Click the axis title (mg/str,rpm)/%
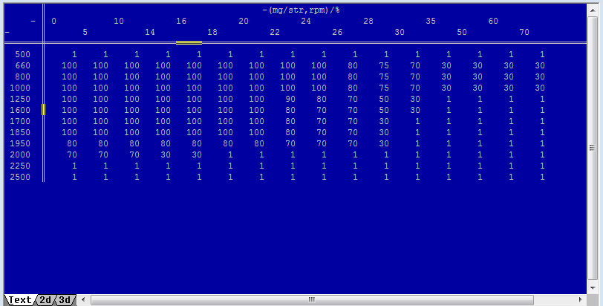 click(x=301, y=10)
